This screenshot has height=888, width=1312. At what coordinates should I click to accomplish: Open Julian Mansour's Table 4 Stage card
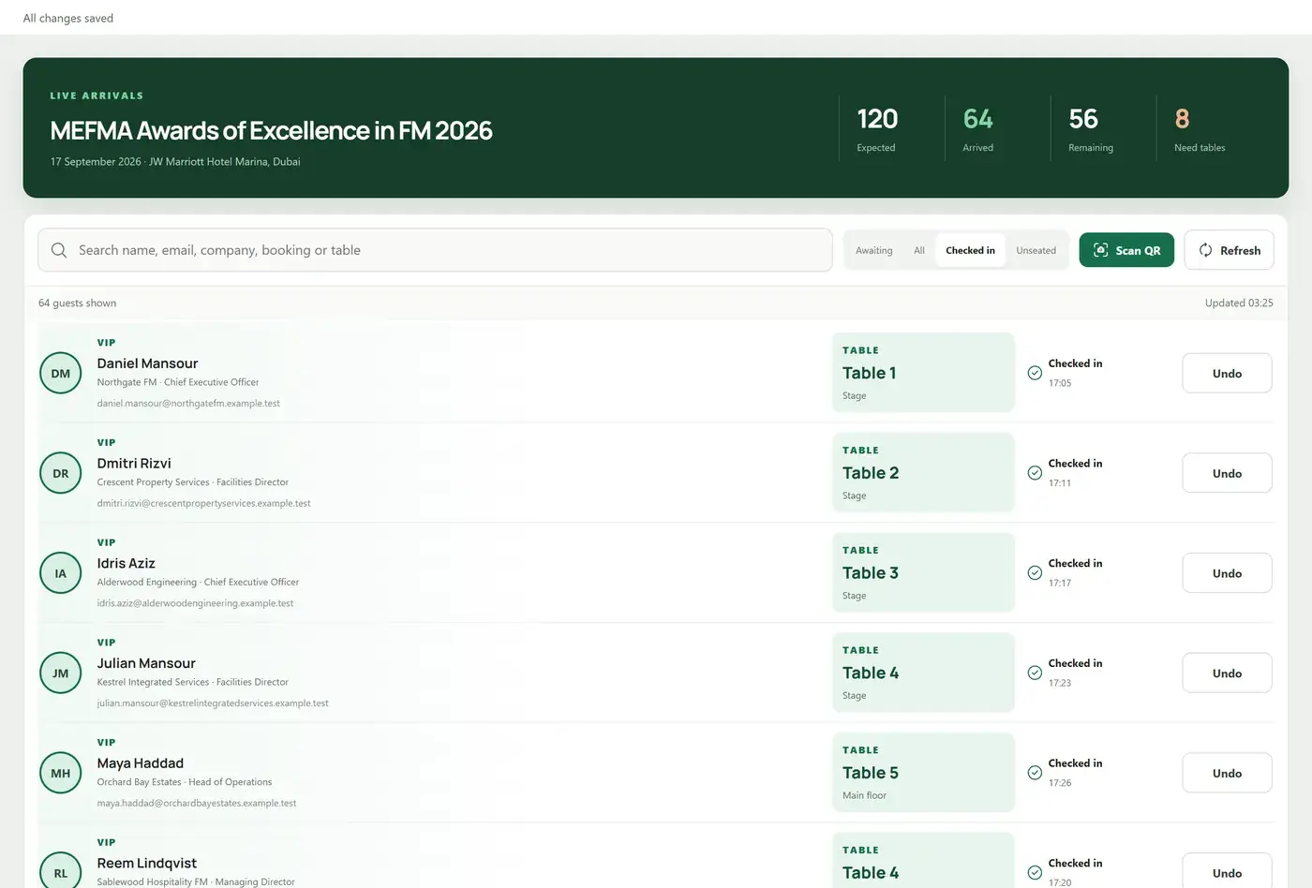click(923, 673)
